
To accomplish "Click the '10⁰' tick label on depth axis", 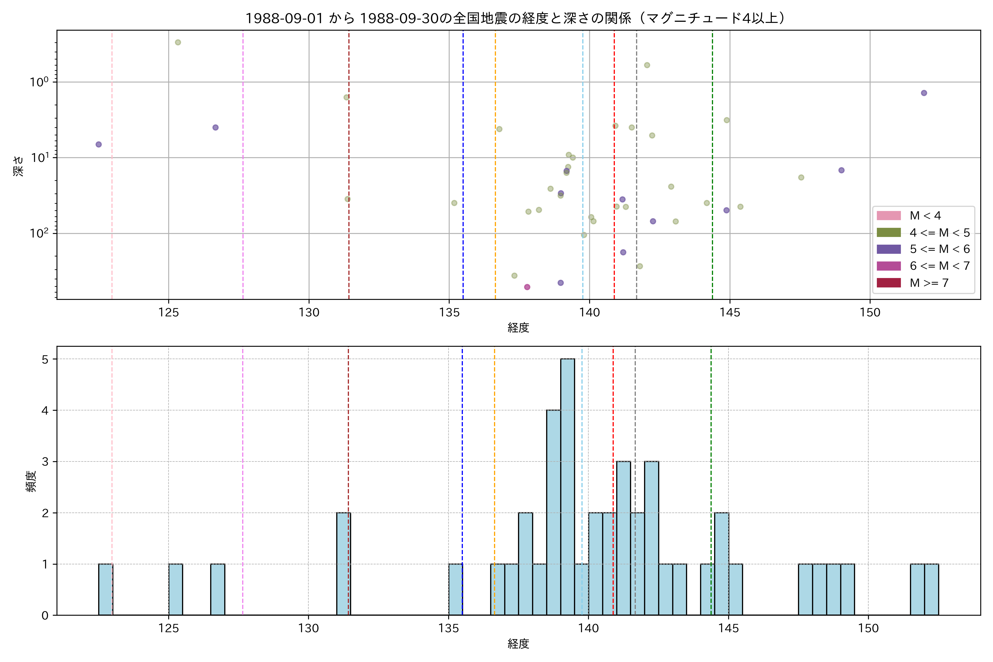I will point(39,82).
